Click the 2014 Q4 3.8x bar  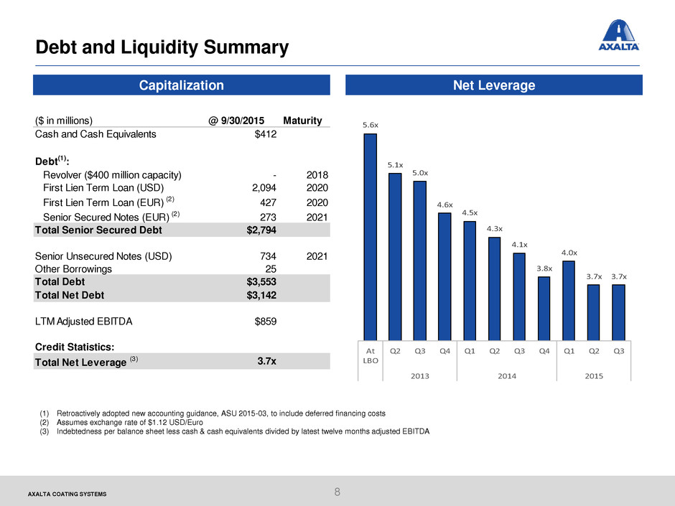pyautogui.click(x=544, y=309)
